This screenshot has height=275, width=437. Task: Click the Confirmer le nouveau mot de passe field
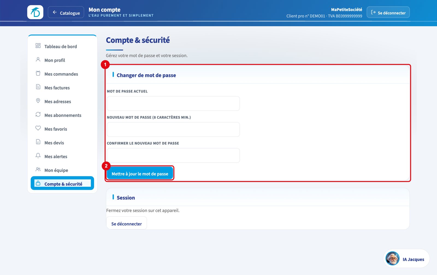tap(173, 155)
